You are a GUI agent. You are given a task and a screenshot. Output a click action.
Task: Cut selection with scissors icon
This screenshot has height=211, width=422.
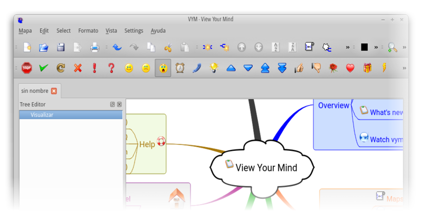click(x=168, y=47)
